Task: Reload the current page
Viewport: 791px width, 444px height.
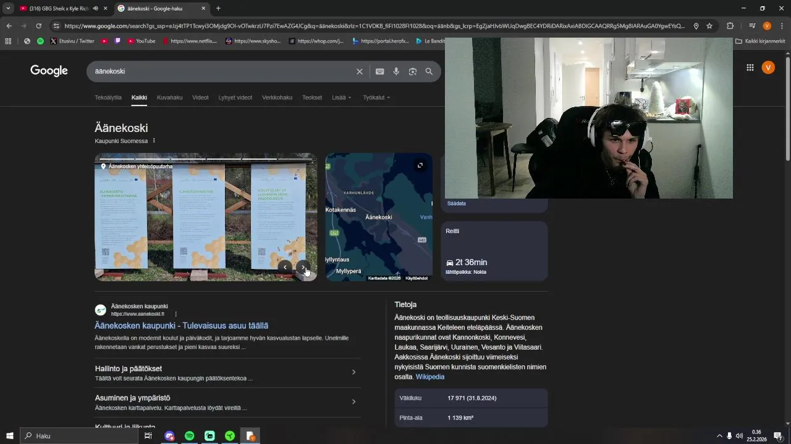Action: (38, 26)
